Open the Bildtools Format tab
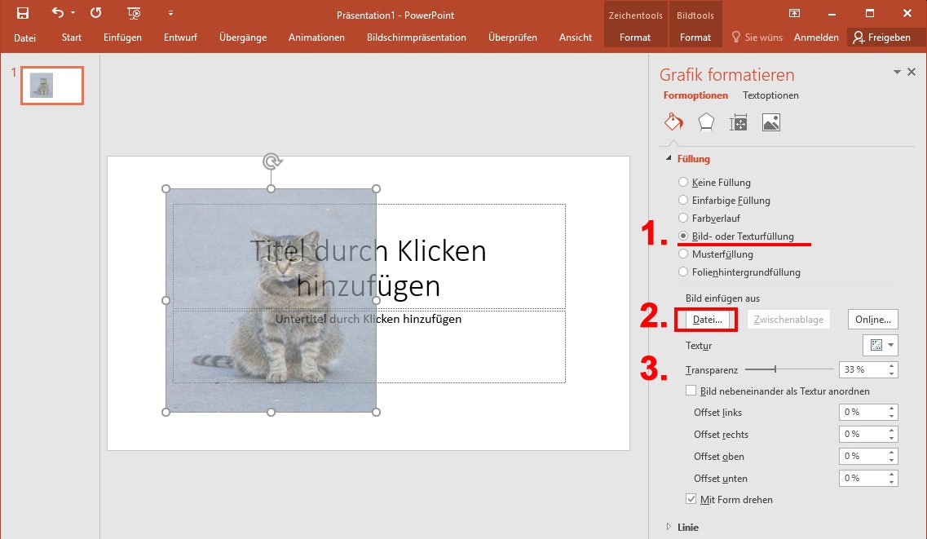 pos(695,37)
